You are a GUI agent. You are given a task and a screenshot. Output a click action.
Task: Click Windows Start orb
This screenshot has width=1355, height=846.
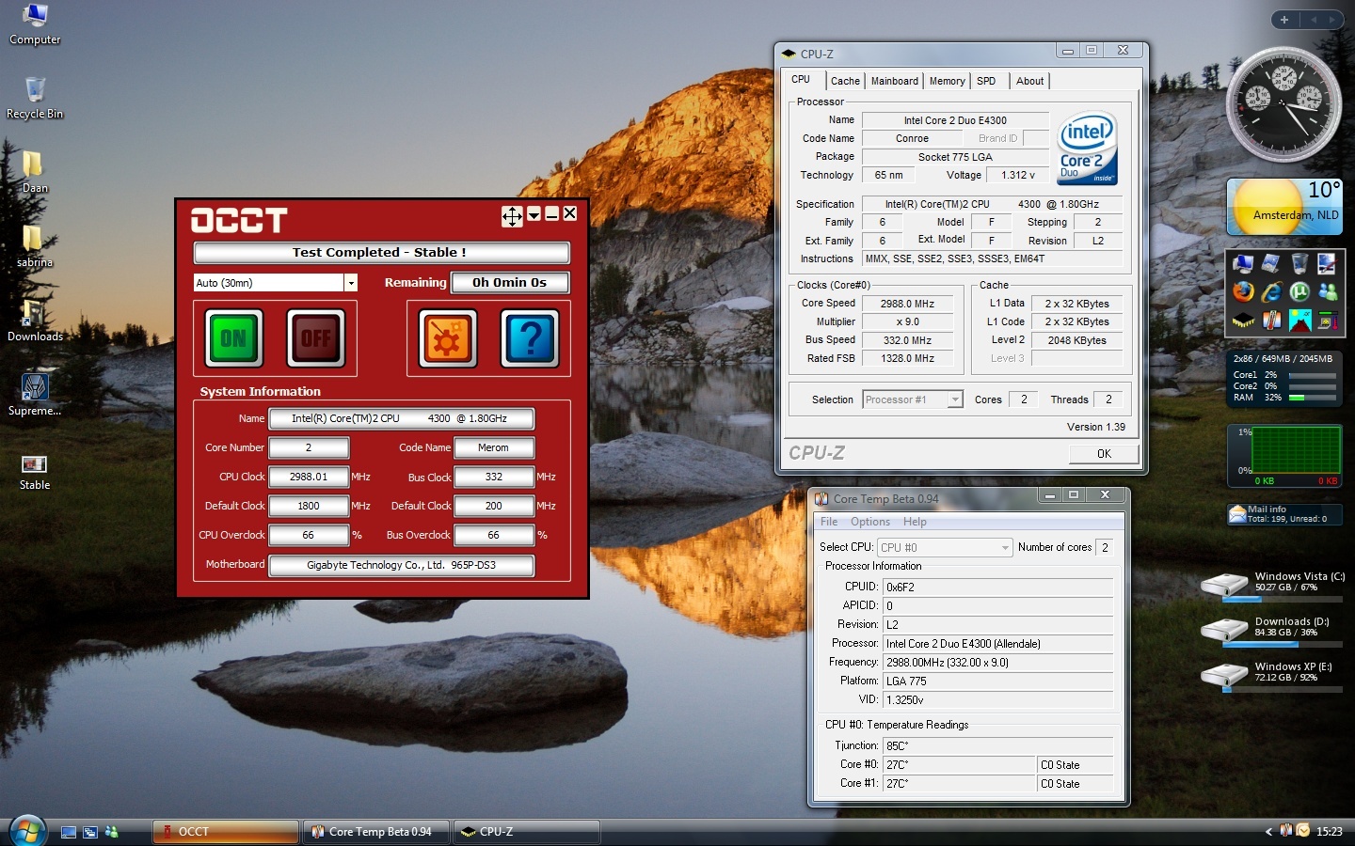[x=27, y=831]
